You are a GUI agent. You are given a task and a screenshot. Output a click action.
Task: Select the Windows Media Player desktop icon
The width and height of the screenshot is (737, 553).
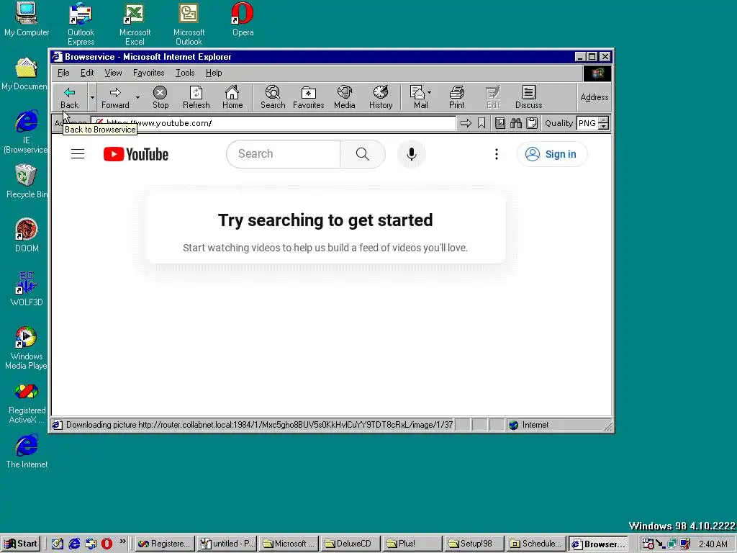27,348
